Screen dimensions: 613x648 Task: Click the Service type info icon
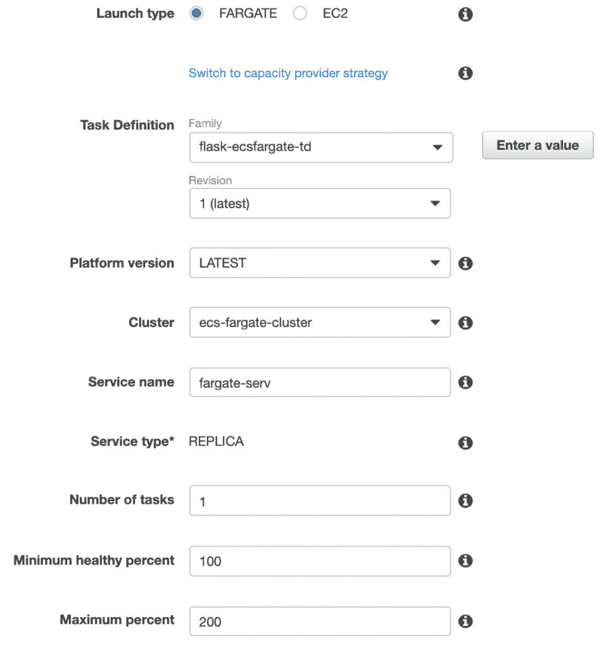tap(465, 442)
